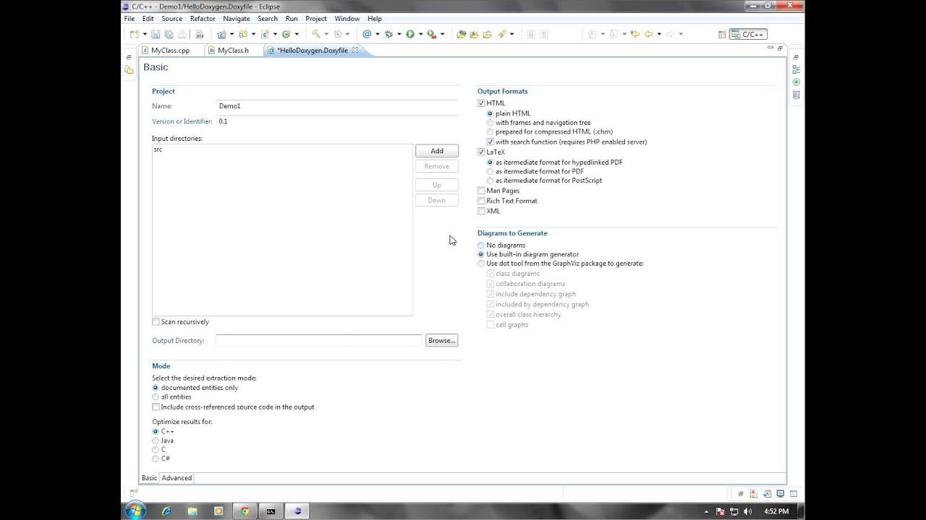This screenshot has height=520, width=926.
Task: Enable the Man Pages output checkbox
Action: pos(481,191)
